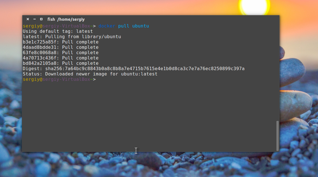318x177 pixels.
Task: Minimize the fish terminal window
Action: click(35, 19)
